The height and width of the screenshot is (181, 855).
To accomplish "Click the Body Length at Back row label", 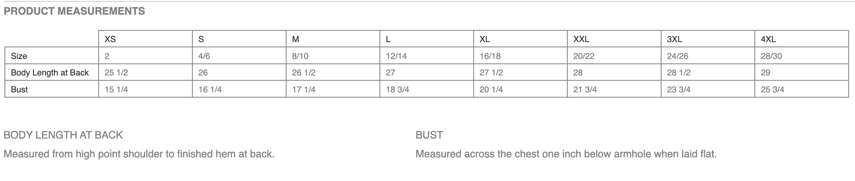I will tap(50, 73).
